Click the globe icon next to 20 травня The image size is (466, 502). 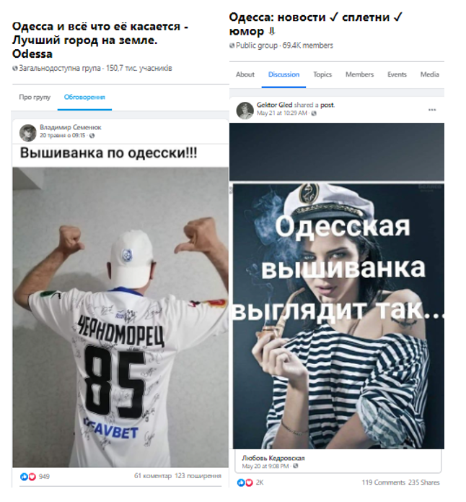tap(92, 136)
